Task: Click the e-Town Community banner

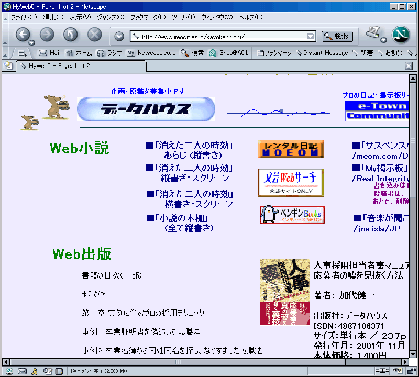Action: click(x=377, y=110)
